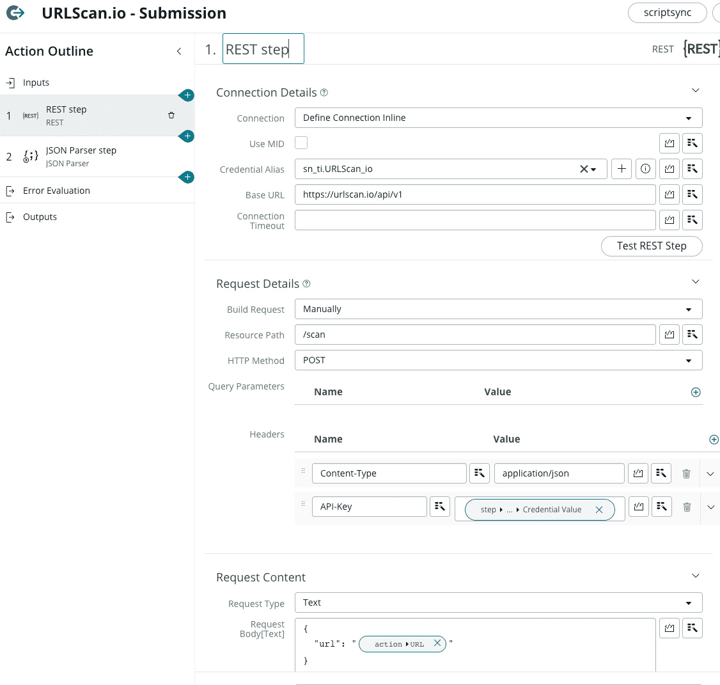Viewport: 720px width, 685px height.
Task: Open data pill picker for Base URL
Action: pos(693,194)
